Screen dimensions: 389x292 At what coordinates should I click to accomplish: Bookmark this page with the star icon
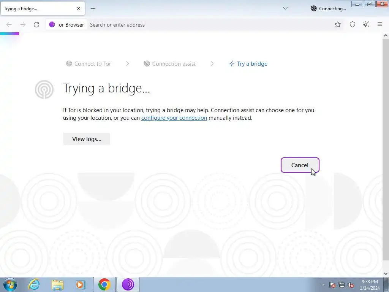(338, 24)
